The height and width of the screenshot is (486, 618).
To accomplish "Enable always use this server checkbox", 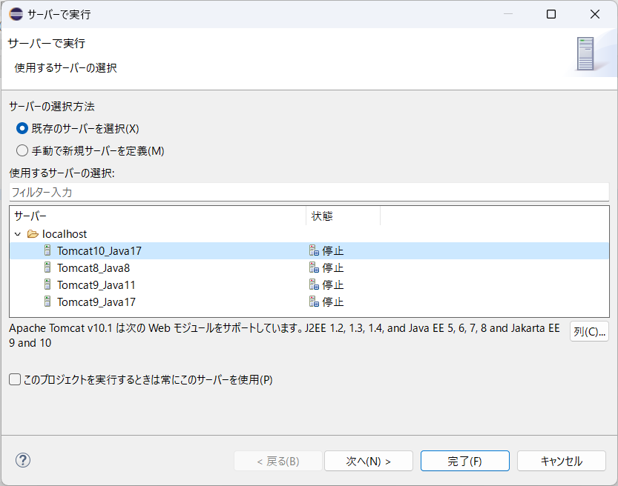I will click(x=15, y=379).
